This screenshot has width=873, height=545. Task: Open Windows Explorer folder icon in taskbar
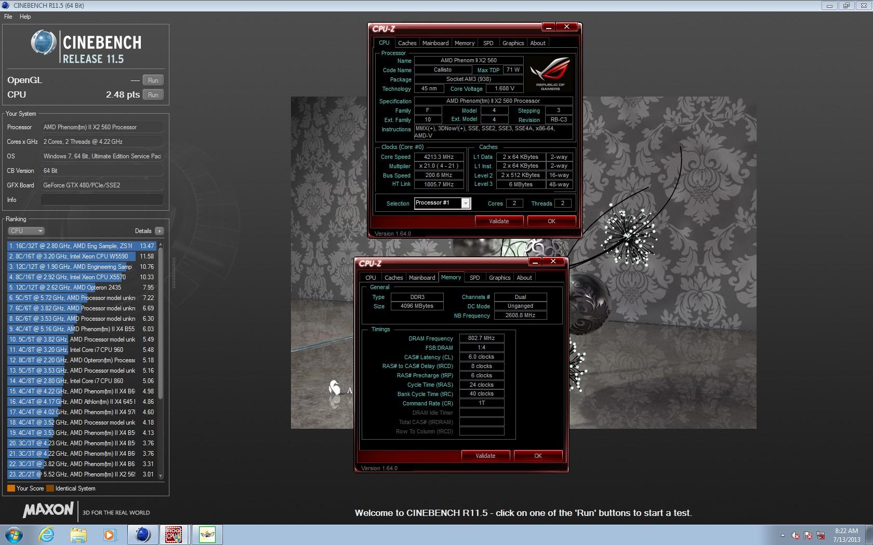78,535
